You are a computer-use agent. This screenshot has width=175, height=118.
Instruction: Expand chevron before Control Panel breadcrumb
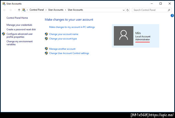(x=27, y=10)
